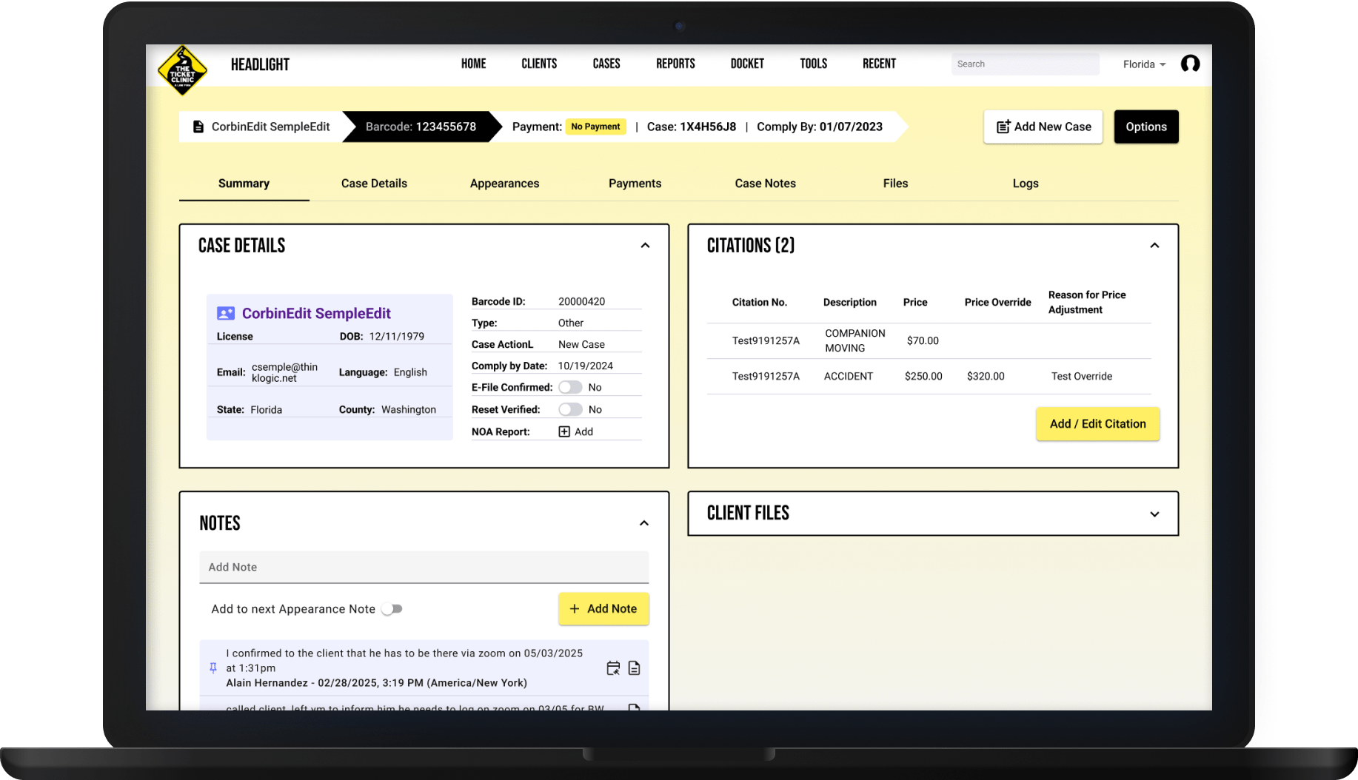
Task: Collapse the Notes panel
Action: pyautogui.click(x=644, y=523)
